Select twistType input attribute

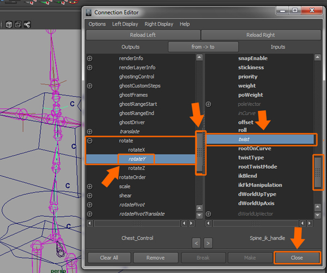click(251, 158)
